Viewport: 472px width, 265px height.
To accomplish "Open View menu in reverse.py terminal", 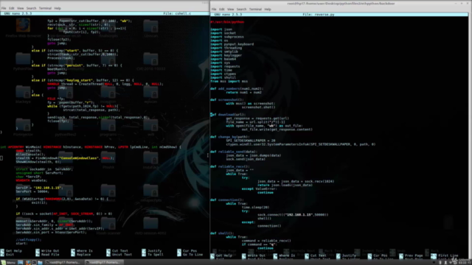I will [x=231, y=10].
